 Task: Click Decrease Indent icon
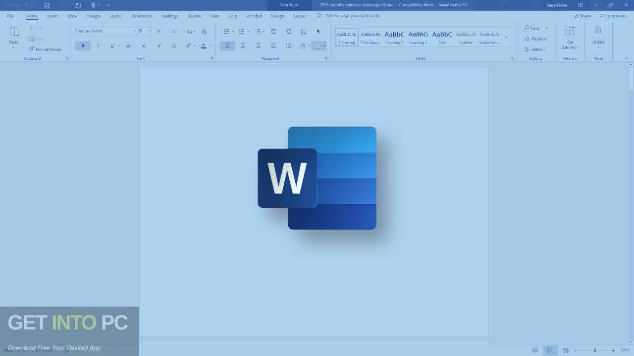(273, 31)
